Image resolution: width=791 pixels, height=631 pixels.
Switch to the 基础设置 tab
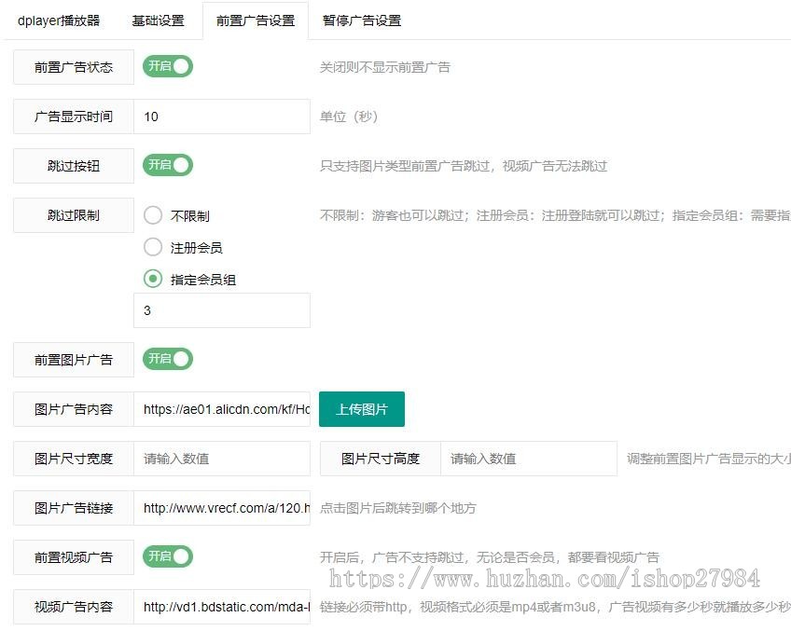tap(158, 21)
